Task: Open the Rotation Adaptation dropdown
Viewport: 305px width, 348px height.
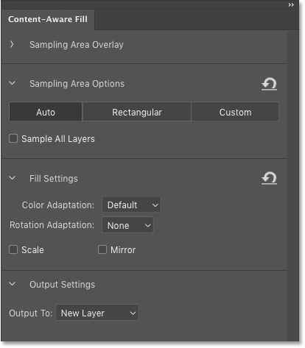Action: pyautogui.click(x=127, y=225)
